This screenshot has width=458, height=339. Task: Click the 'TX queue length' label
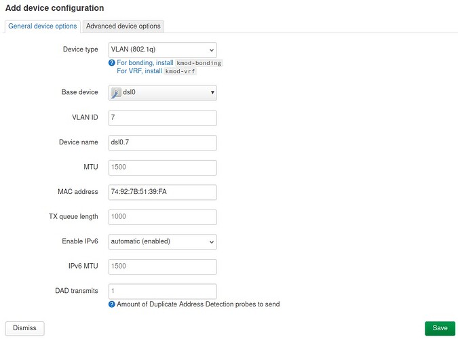(x=73, y=217)
